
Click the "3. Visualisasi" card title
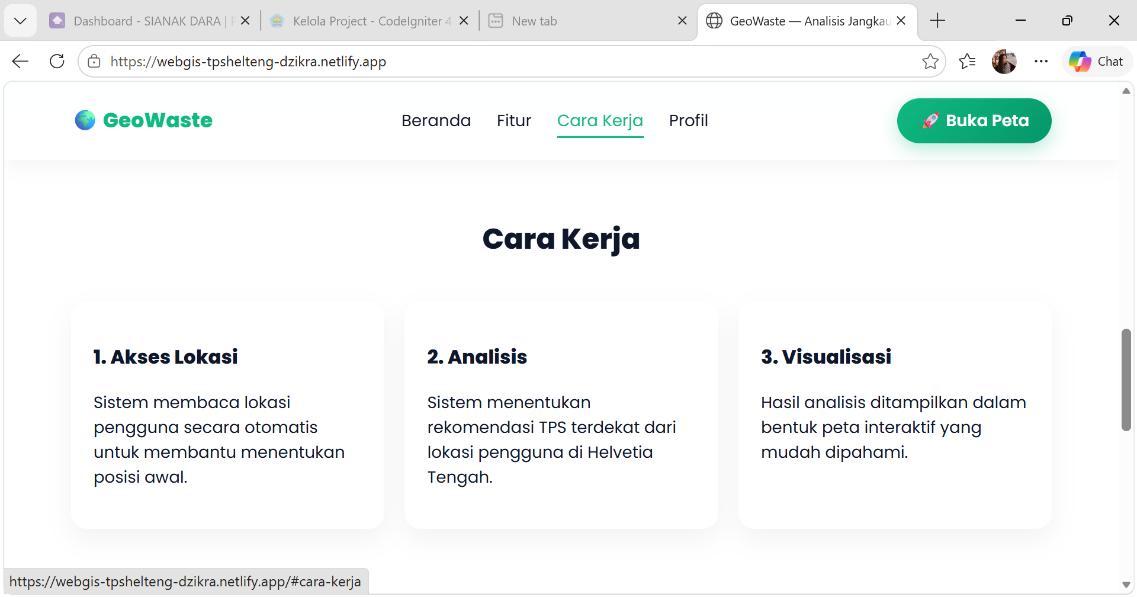click(826, 357)
